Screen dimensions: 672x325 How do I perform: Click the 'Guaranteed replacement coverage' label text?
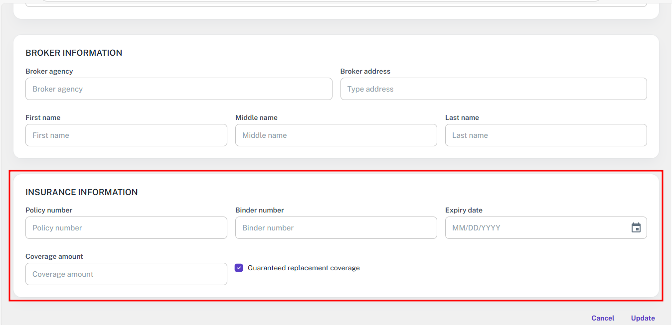[304, 268]
